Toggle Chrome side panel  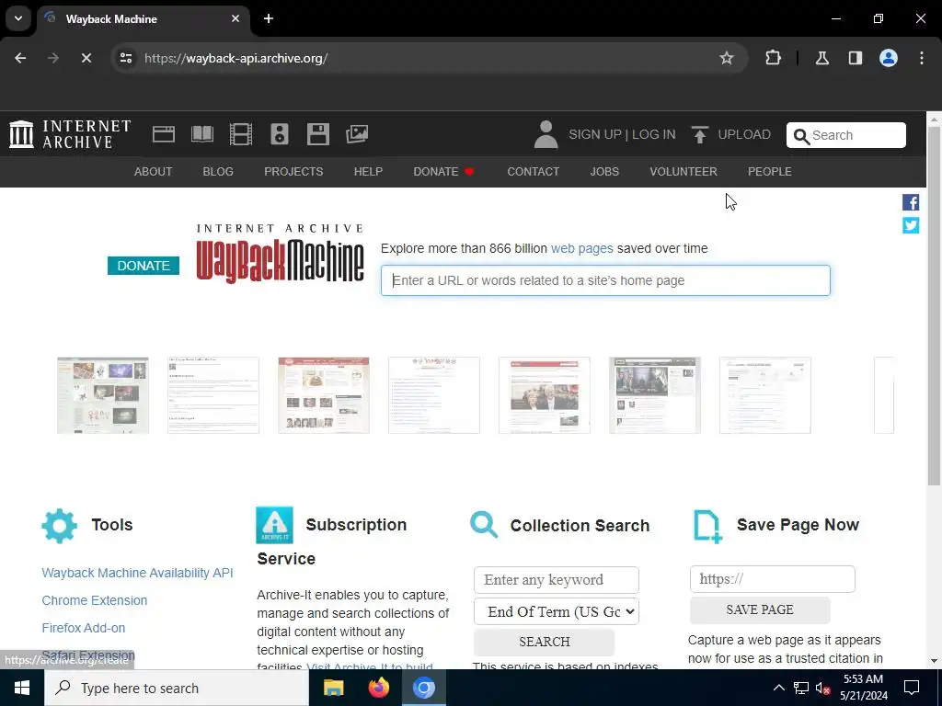click(x=856, y=58)
